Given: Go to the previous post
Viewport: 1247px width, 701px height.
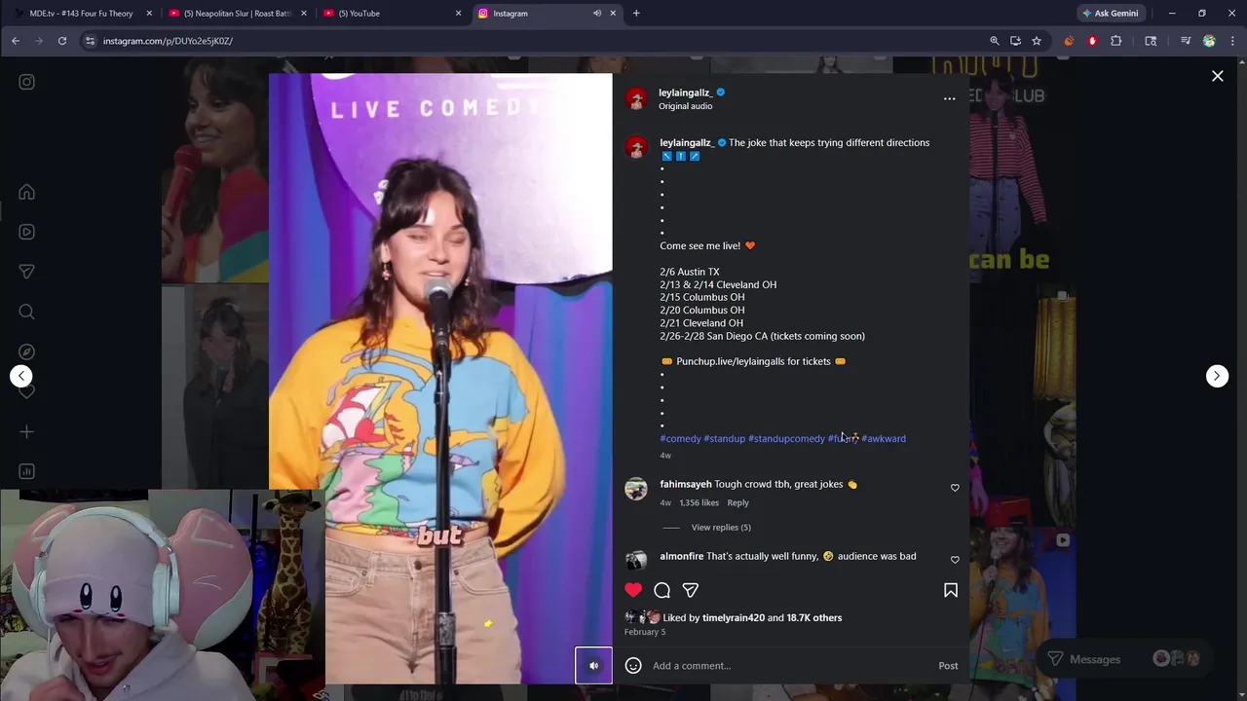Looking at the screenshot, I should 21,376.
